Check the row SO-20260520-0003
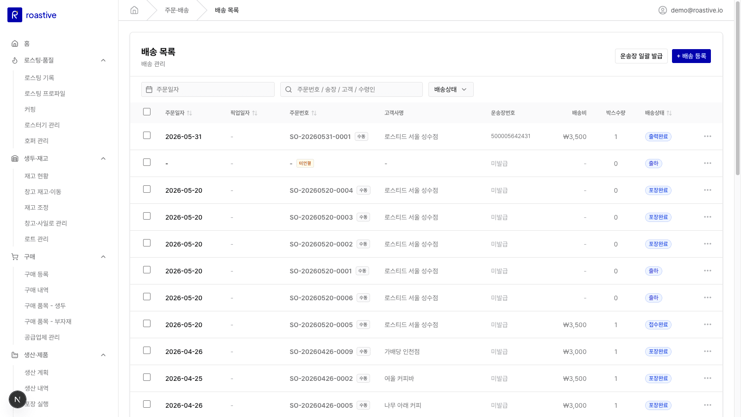Screen dimensions: 741x417 (147, 216)
